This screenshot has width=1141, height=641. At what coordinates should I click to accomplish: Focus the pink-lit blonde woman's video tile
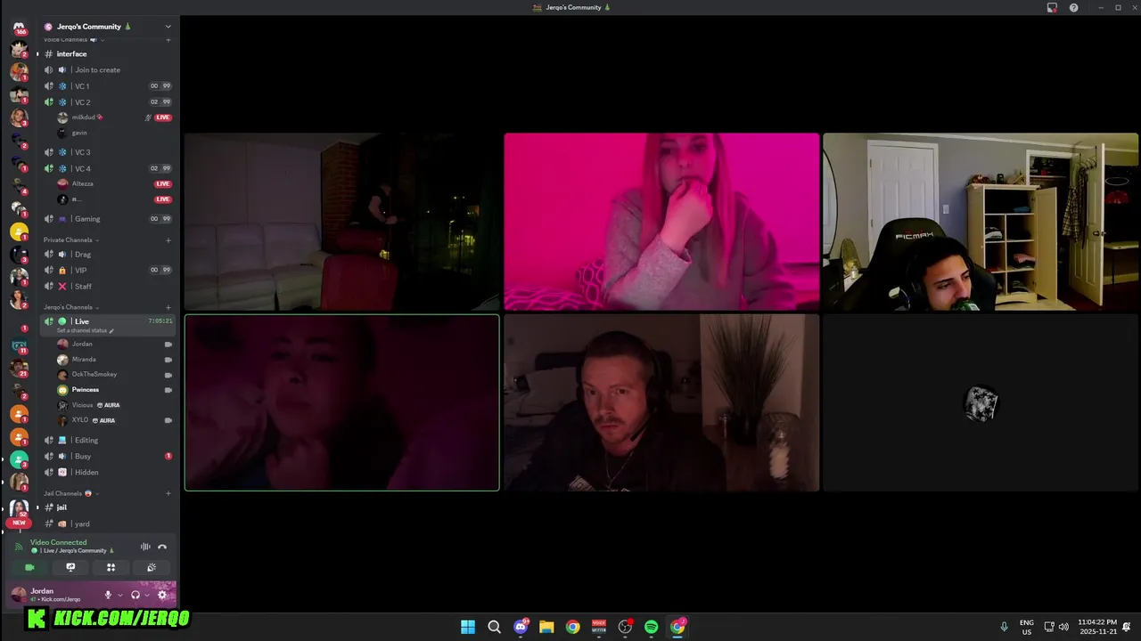[661, 222]
